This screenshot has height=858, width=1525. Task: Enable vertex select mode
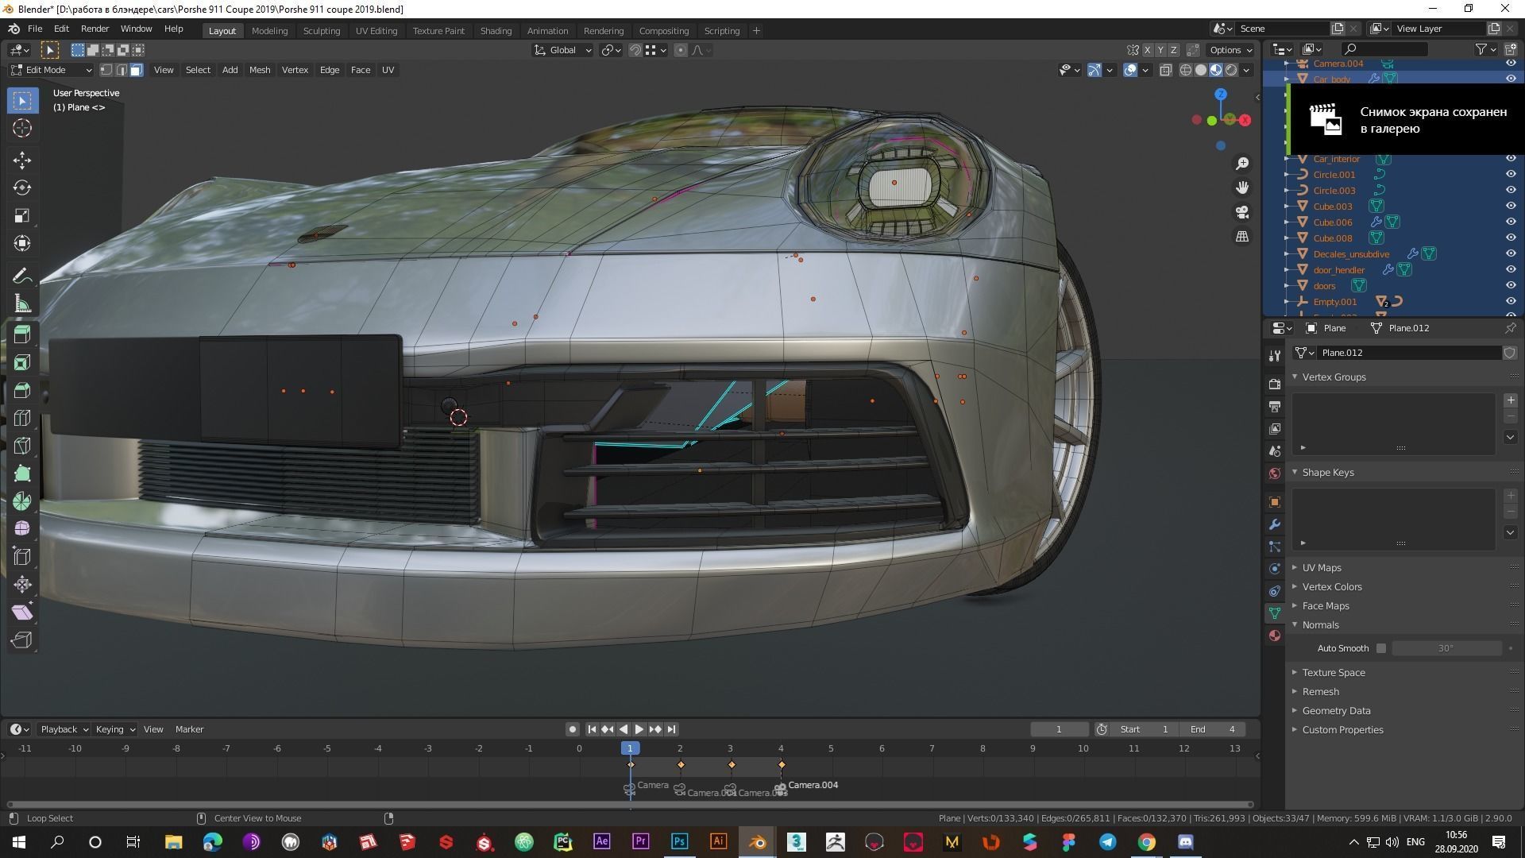pyautogui.click(x=106, y=70)
